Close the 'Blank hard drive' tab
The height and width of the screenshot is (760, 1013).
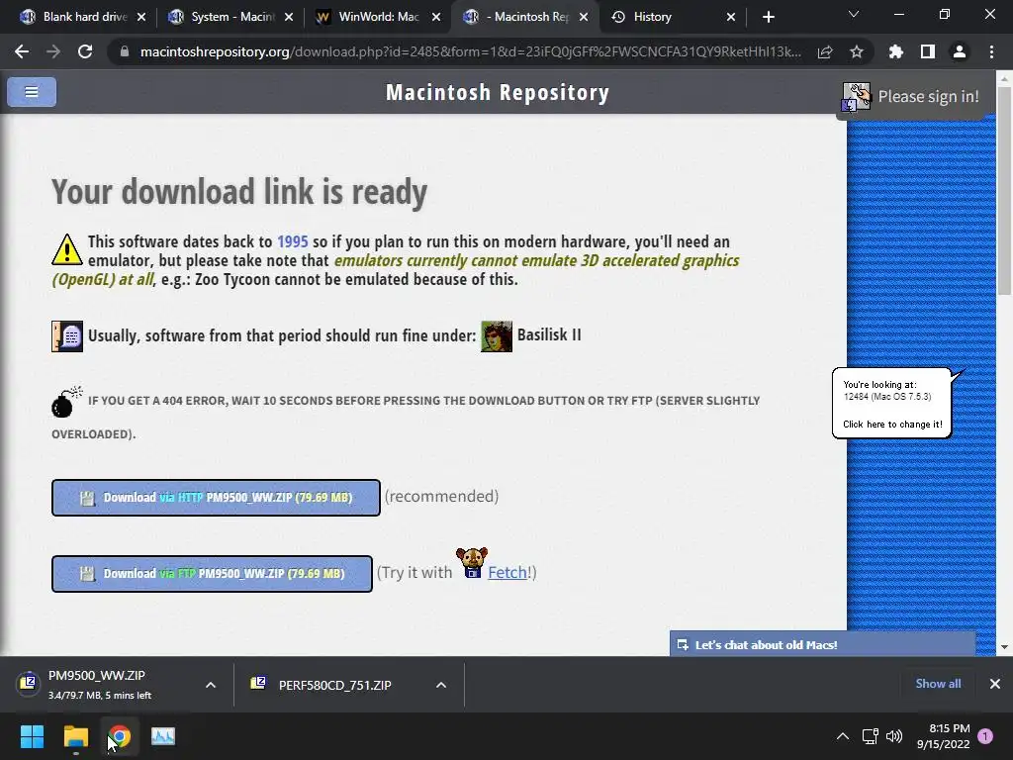141,17
